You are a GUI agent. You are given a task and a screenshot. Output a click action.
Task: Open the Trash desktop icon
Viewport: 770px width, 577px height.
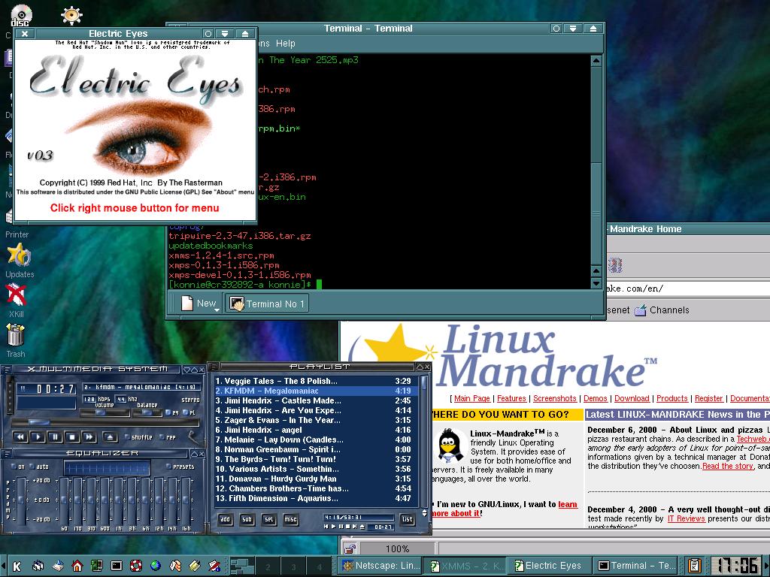(x=16, y=340)
